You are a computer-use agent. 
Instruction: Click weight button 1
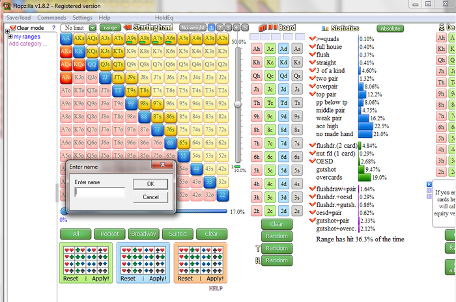(212, 27)
